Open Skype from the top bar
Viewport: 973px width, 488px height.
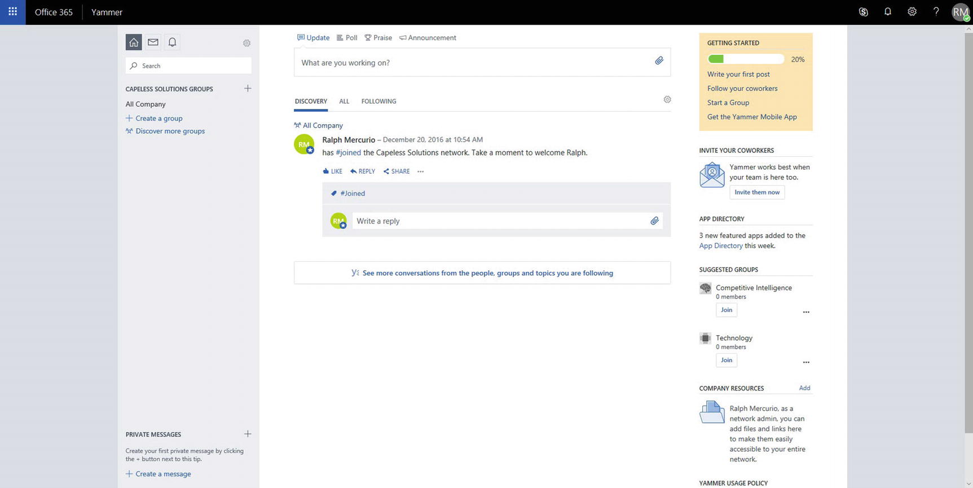(863, 12)
